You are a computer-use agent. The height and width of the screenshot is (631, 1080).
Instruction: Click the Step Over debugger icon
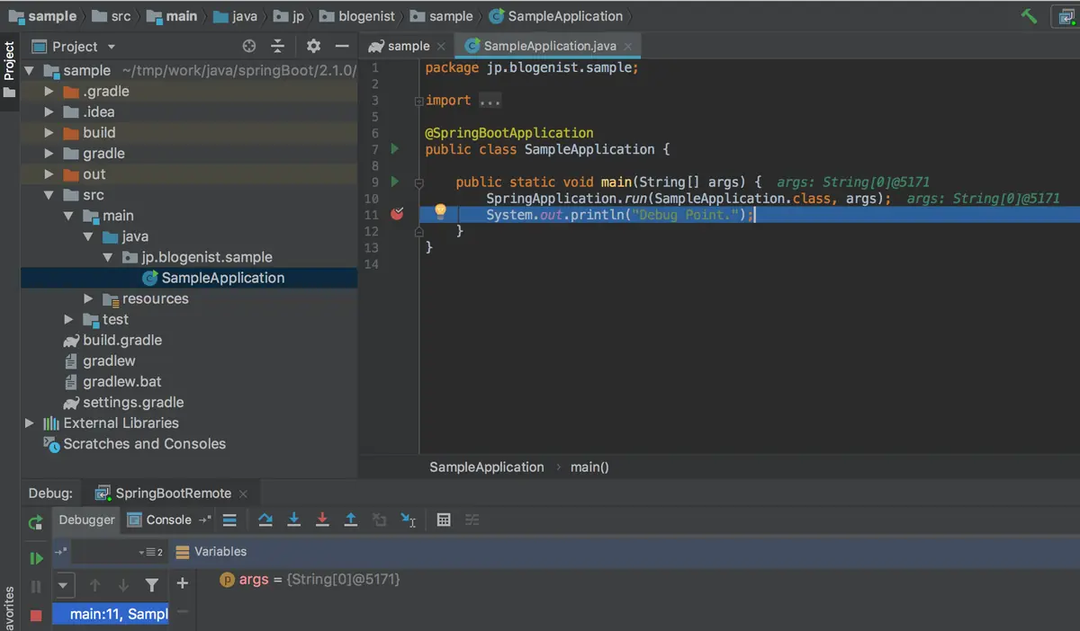pyautogui.click(x=265, y=520)
